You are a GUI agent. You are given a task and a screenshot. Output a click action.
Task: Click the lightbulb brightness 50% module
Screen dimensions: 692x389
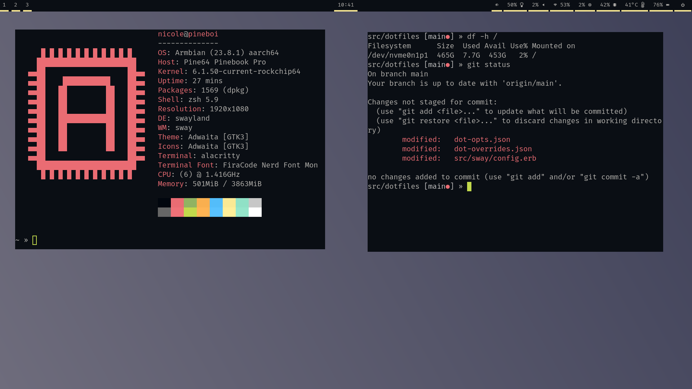click(515, 5)
